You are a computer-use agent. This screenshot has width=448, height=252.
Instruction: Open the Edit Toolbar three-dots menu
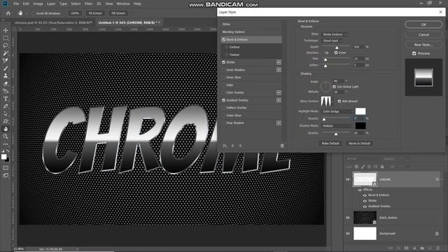click(x=6, y=144)
